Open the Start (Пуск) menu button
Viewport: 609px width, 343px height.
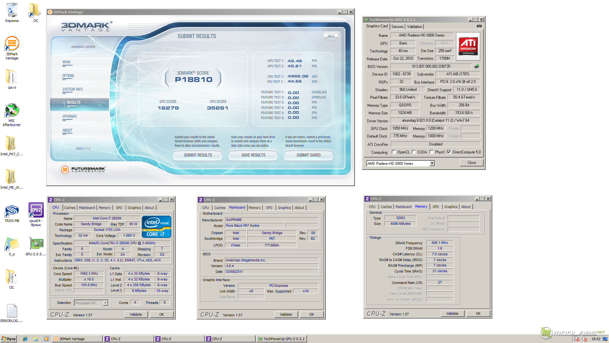(9, 339)
